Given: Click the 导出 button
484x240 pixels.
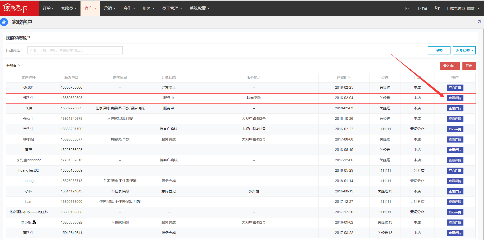Looking at the screenshot, I should coord(469,66).
